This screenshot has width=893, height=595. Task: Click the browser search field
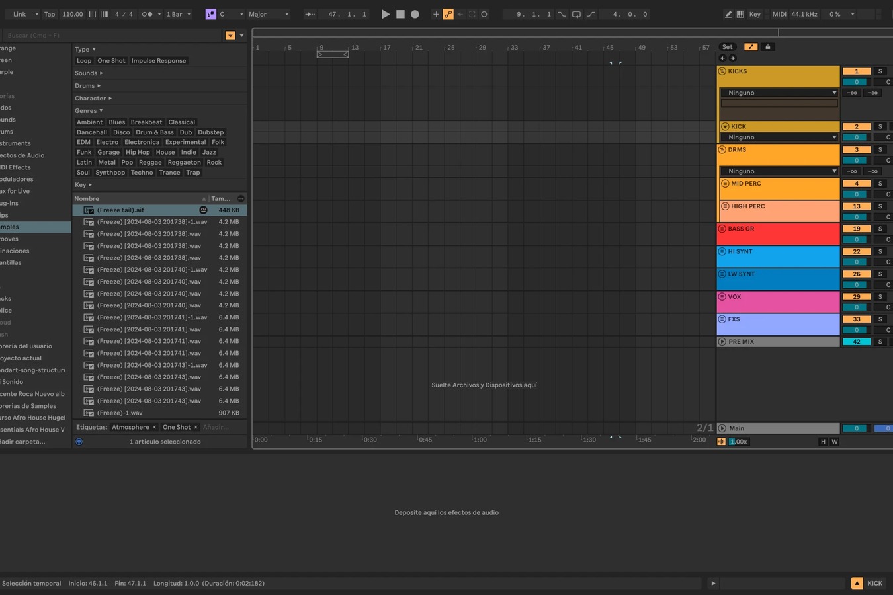[x=111, y=35]
